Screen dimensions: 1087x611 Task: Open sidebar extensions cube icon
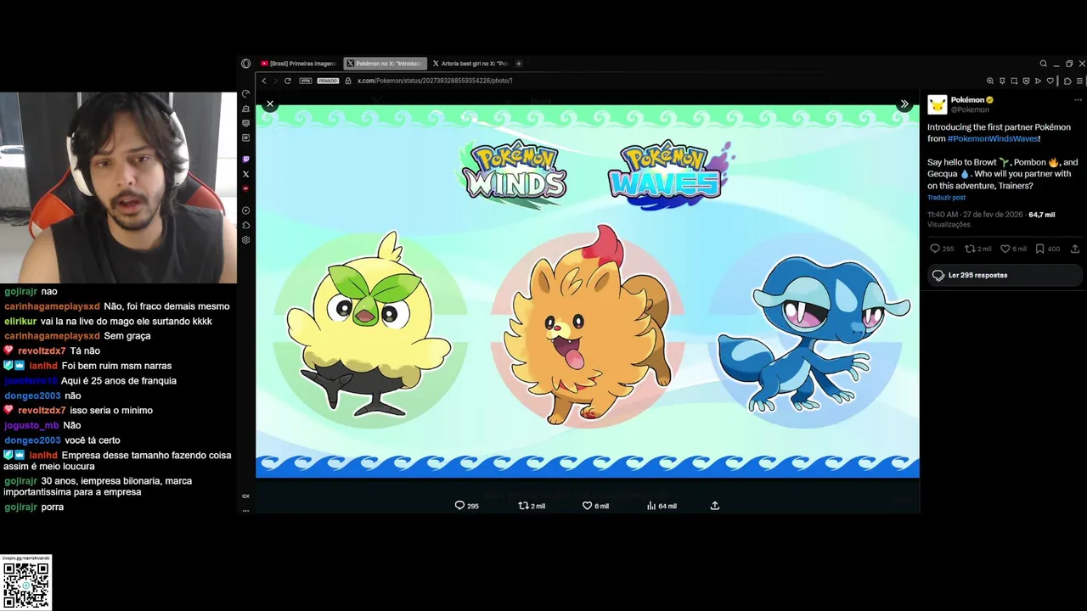[245, 225]
